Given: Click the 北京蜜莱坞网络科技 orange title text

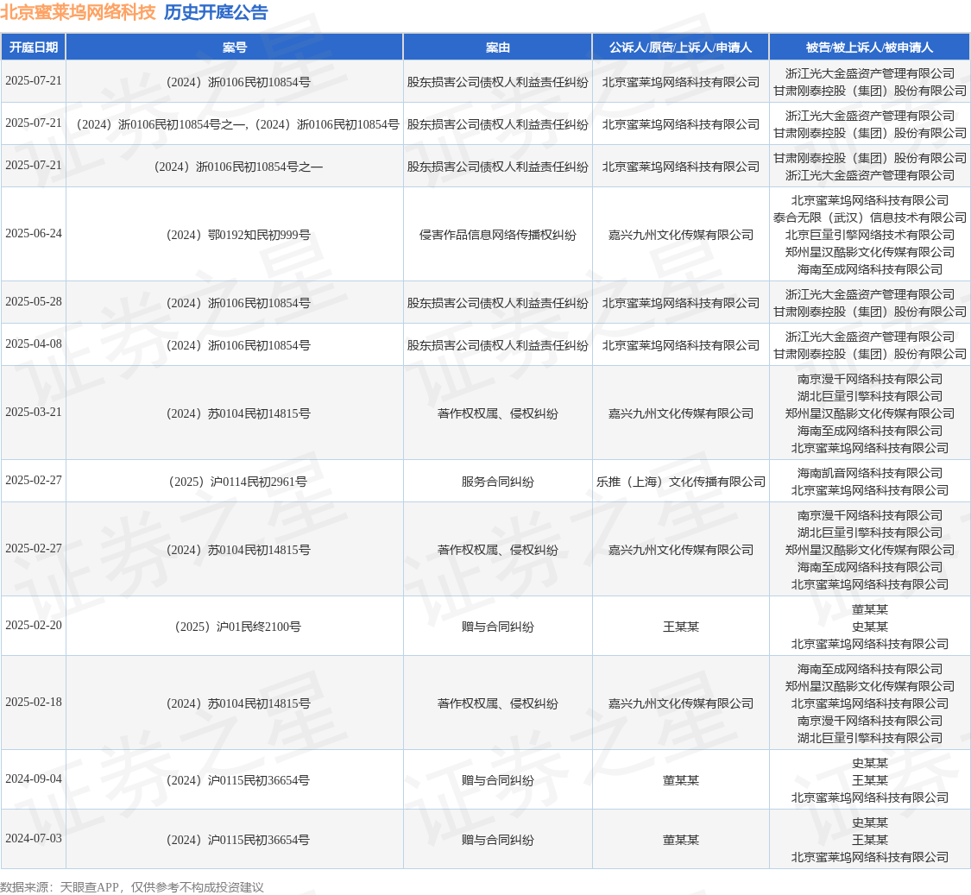Looking at the screenshot, I should pyautogui.click(x=78, y=12).
